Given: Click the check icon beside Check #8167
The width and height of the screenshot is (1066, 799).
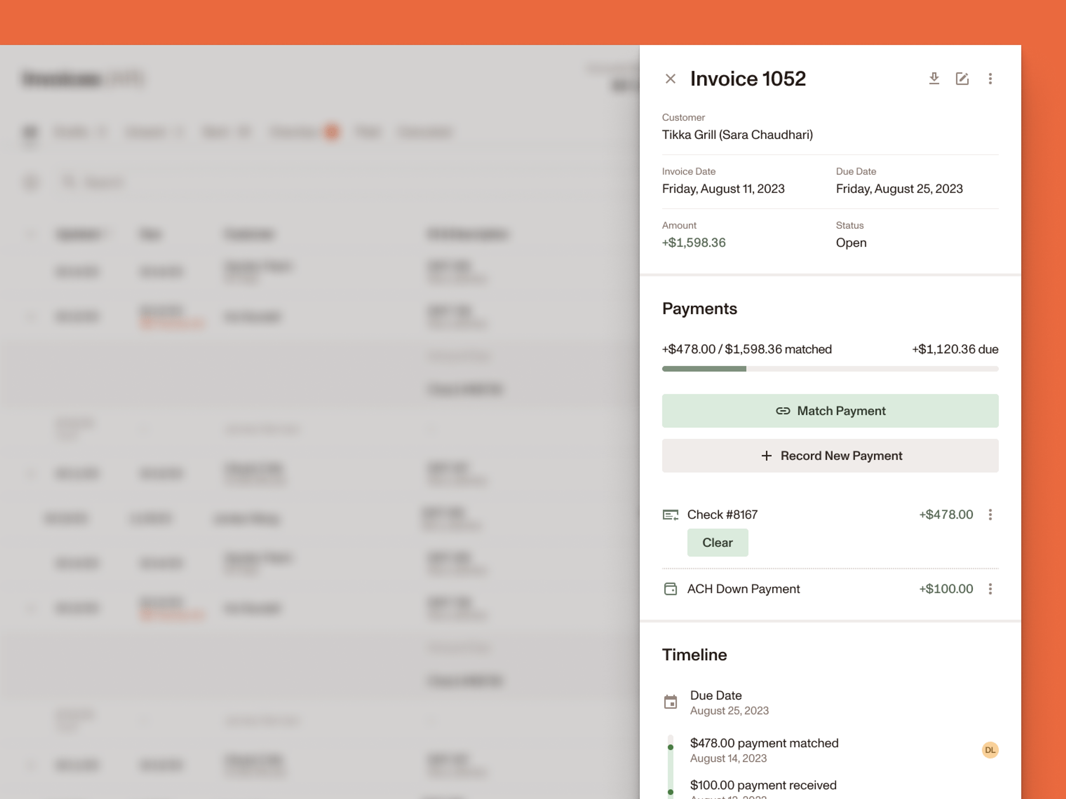Looking at the screenshot, I should [670, 515].
